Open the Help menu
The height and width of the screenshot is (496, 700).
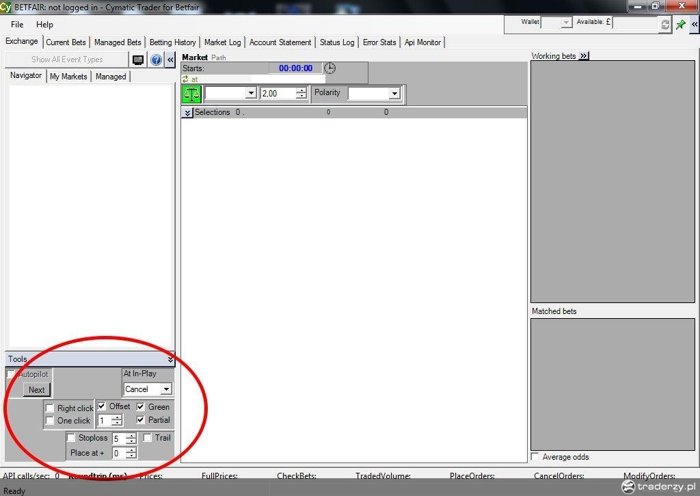click(x=44, y=25)
